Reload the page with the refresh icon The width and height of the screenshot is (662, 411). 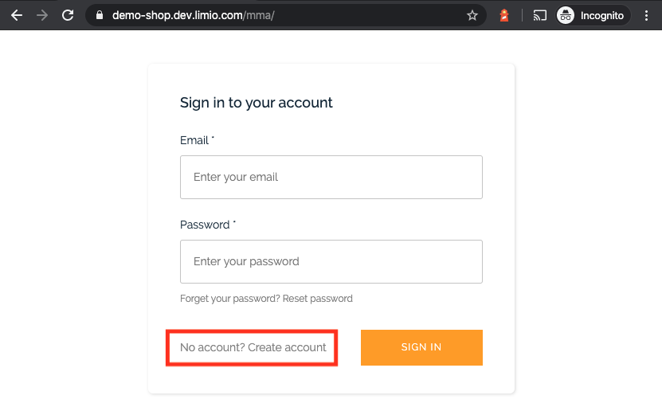[x=68, y=16]
